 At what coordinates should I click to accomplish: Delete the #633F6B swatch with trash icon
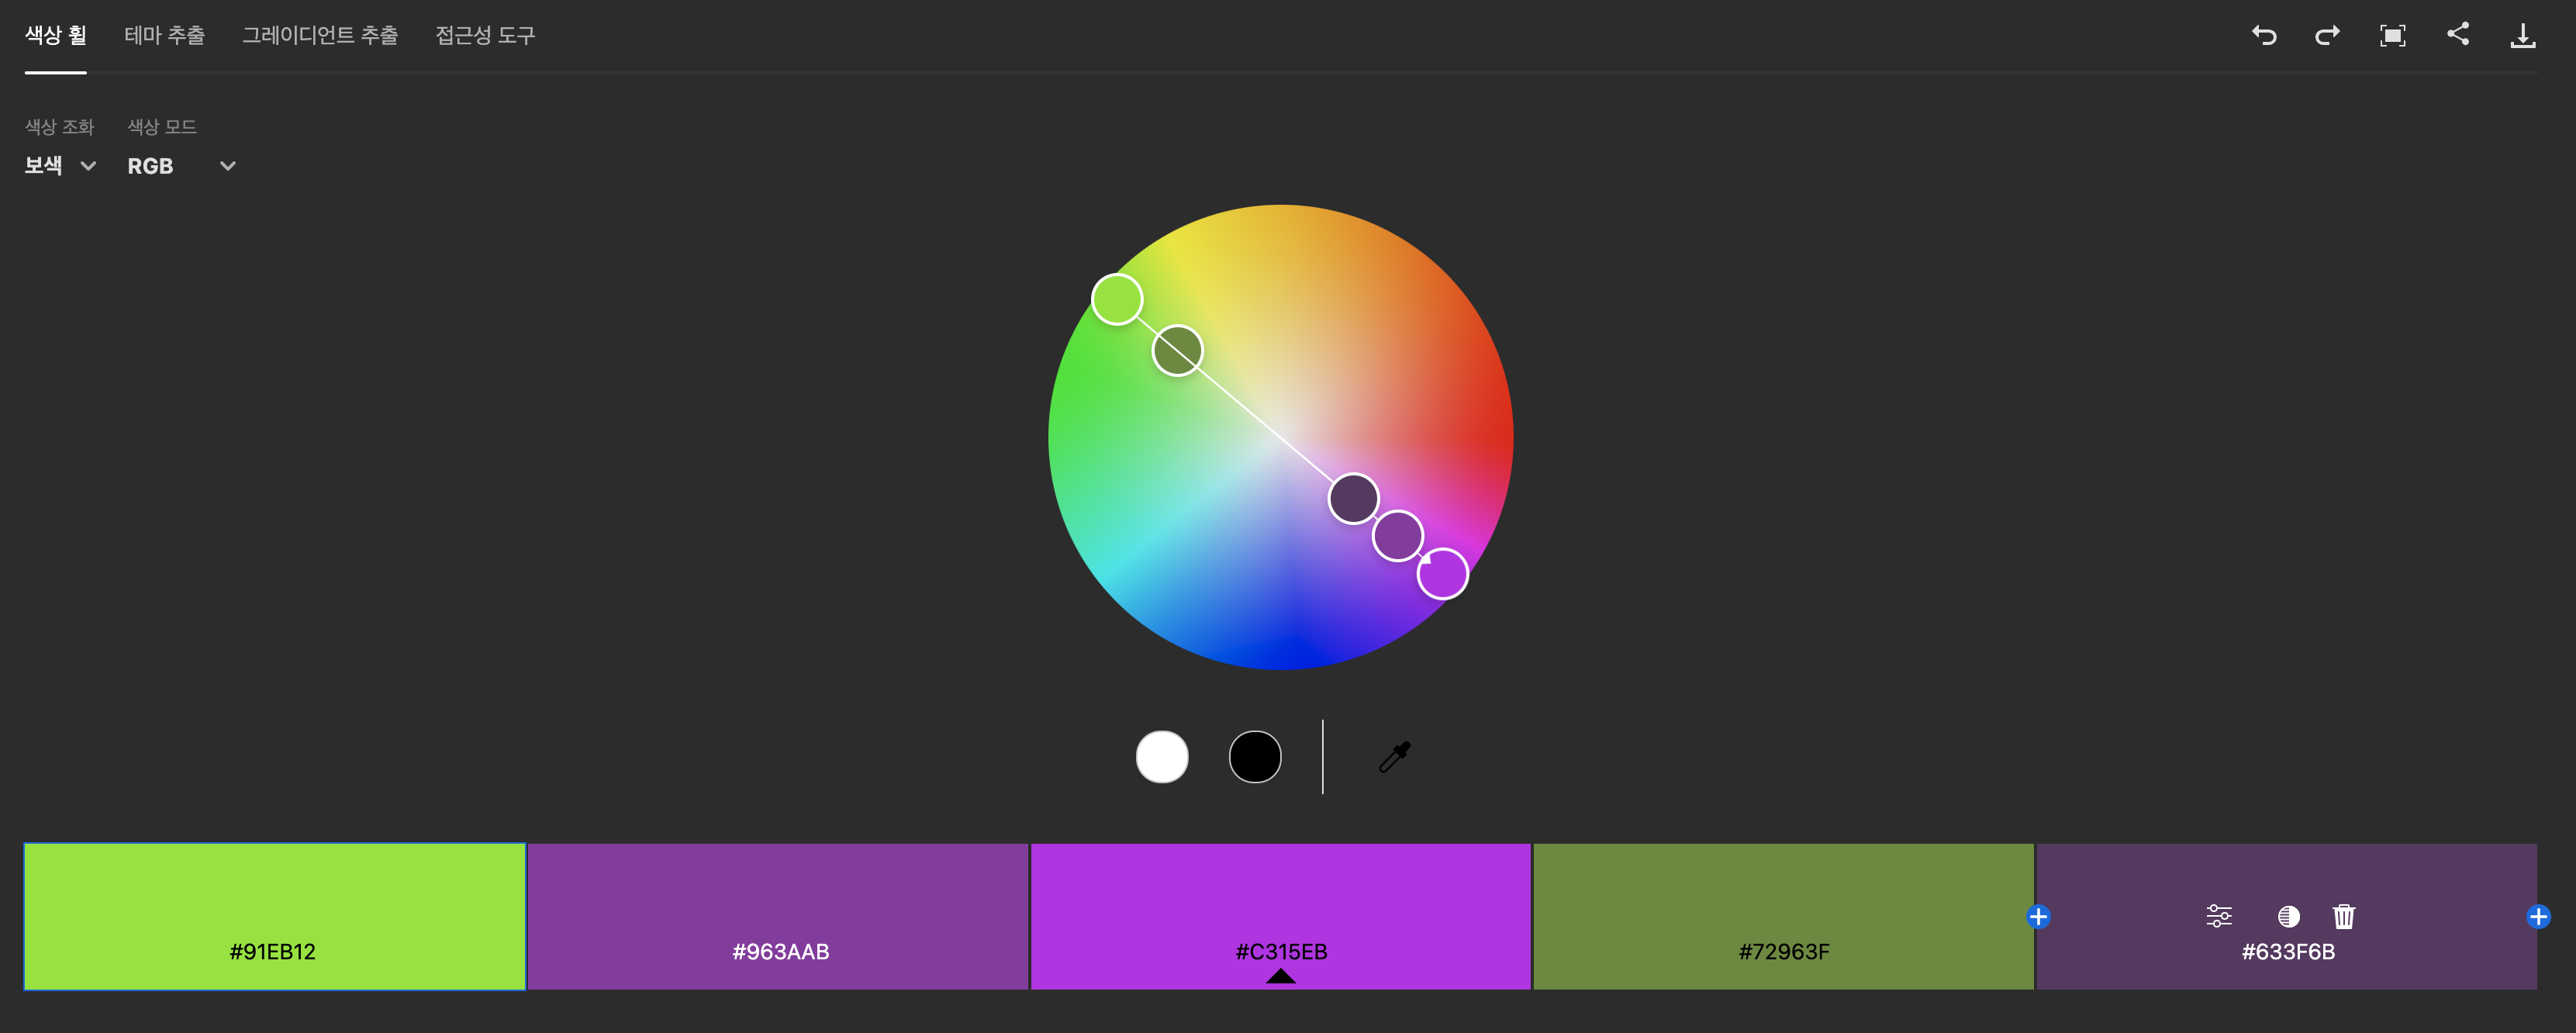point(2344,916)
